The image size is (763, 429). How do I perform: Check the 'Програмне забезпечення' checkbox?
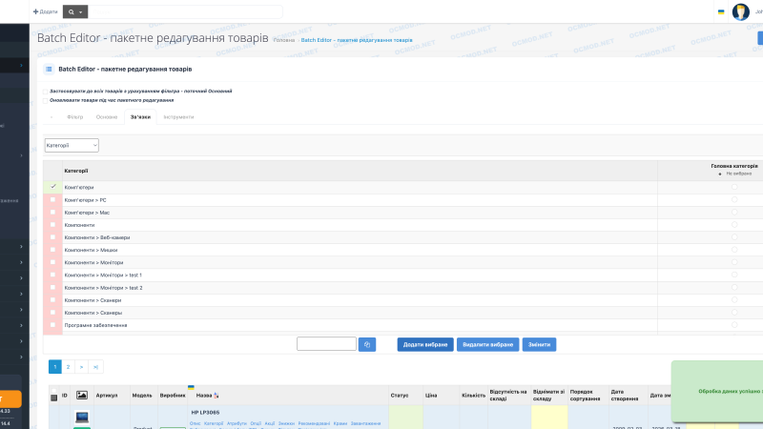click(53, 325)
